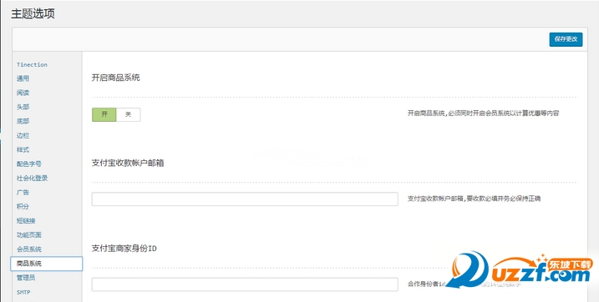Open the 阅读 settings tab
Image resolution: width=599 pixels, height=302 pixels.
23,93
